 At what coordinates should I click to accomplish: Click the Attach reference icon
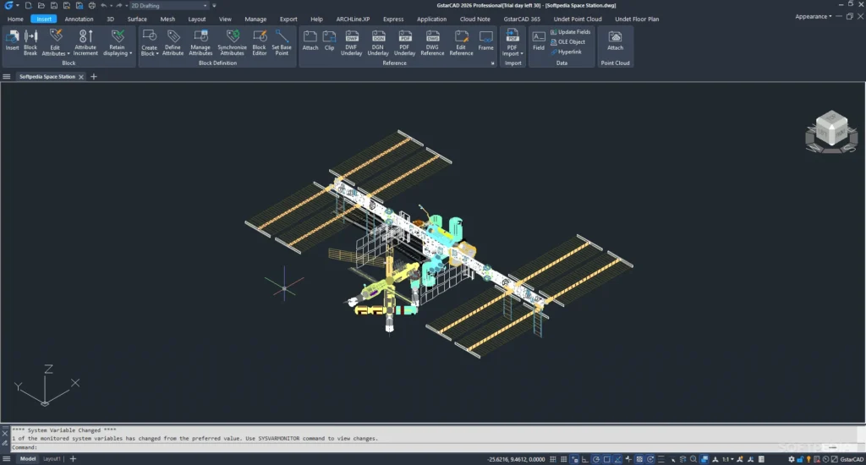coord(310,41)
